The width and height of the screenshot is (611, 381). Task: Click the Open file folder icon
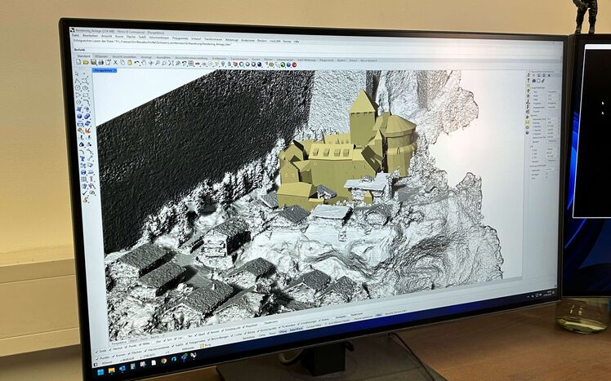pos(85,62)
